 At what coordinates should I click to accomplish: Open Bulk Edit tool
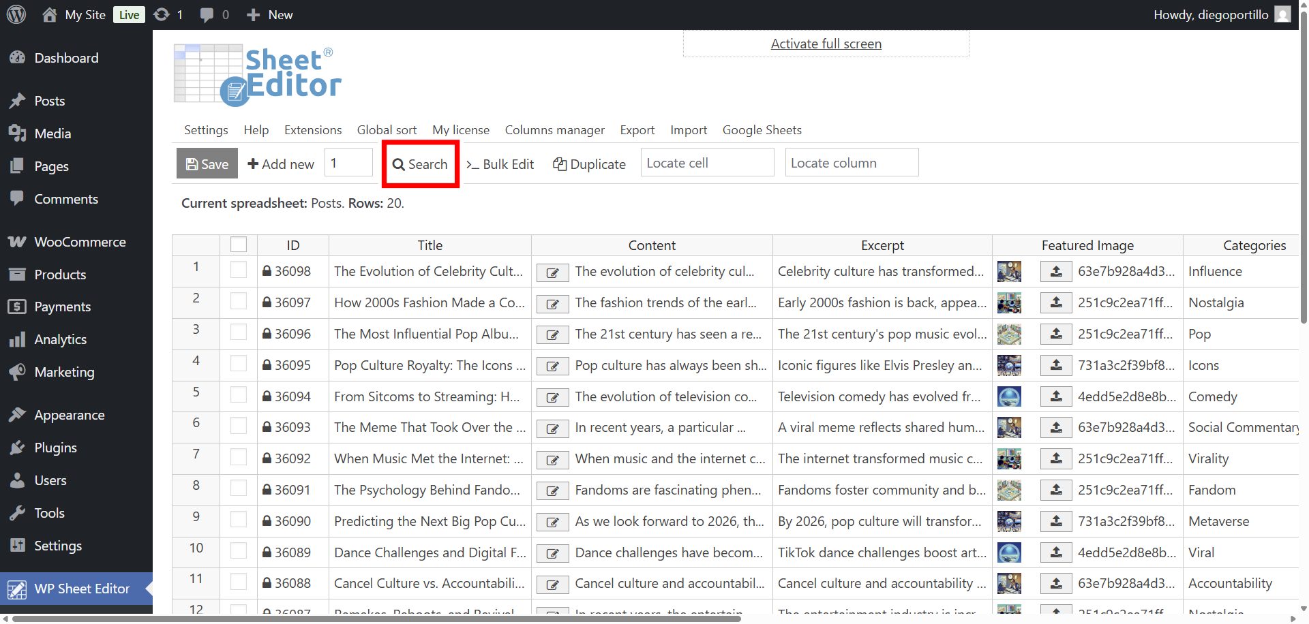coord(500,164)
